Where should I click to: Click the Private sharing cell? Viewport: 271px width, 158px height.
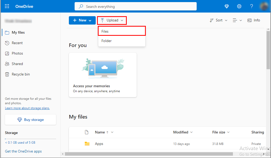[x=256, y=144]
